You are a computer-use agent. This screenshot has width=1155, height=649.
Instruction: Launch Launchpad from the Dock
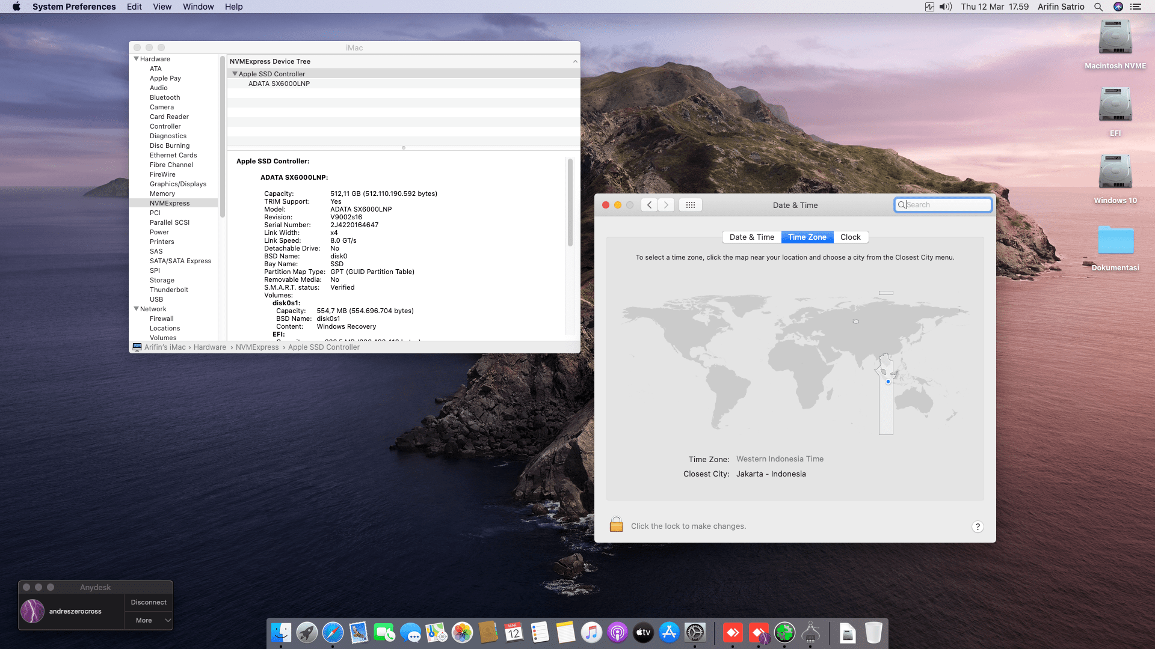[x=307, y=632]
